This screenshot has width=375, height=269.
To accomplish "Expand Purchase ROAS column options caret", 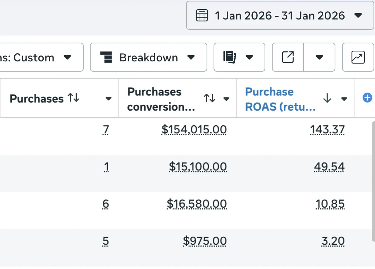I will tap(344, 98).
